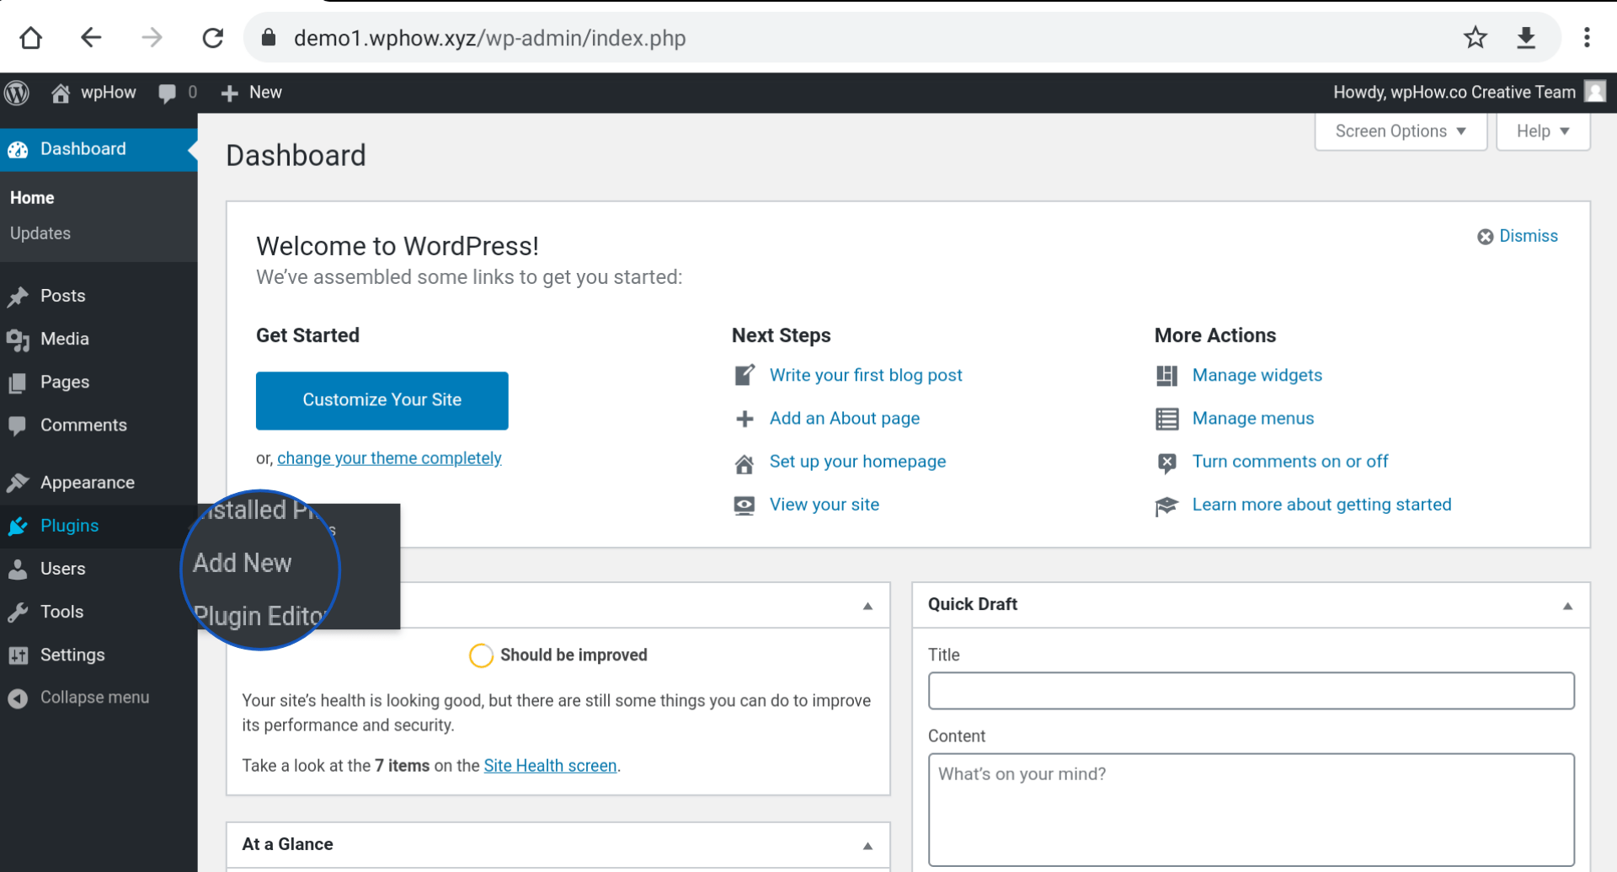Click the Comments bubble icon in the sidebar
This screenshot has width=1617, height=872.
[19, 425]
